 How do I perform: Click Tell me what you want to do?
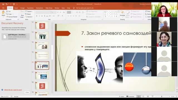(85, 8)
